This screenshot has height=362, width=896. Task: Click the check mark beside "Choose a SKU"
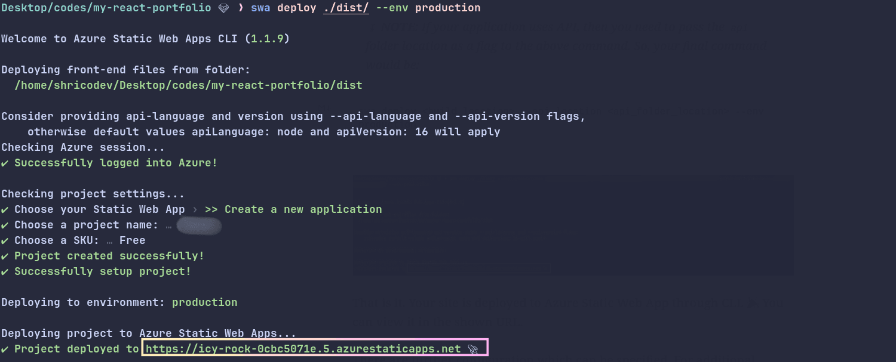(5, 240)
